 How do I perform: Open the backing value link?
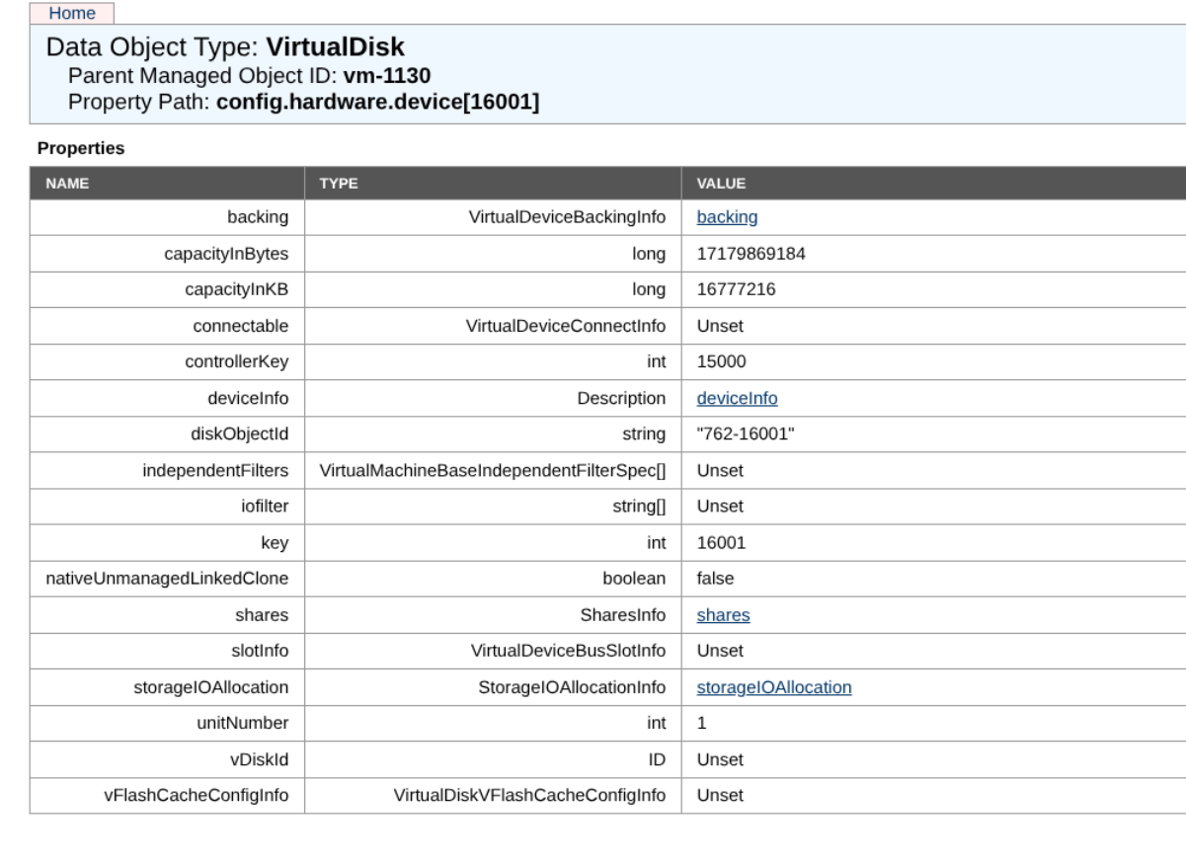click(x=727, y=217)
